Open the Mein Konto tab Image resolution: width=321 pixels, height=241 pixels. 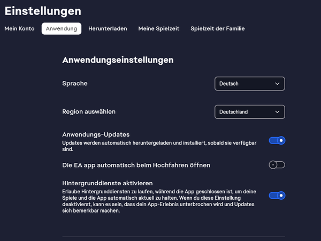point(19,28)
